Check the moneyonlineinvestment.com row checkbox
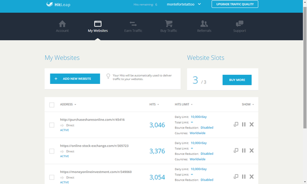The image size is (307, 184). pos(52,177)
